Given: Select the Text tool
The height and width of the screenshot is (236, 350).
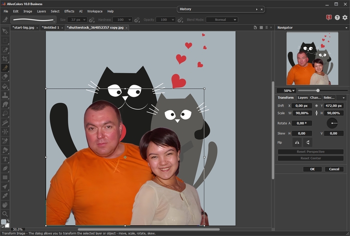Looking at the screenshot, I should 5,159.
